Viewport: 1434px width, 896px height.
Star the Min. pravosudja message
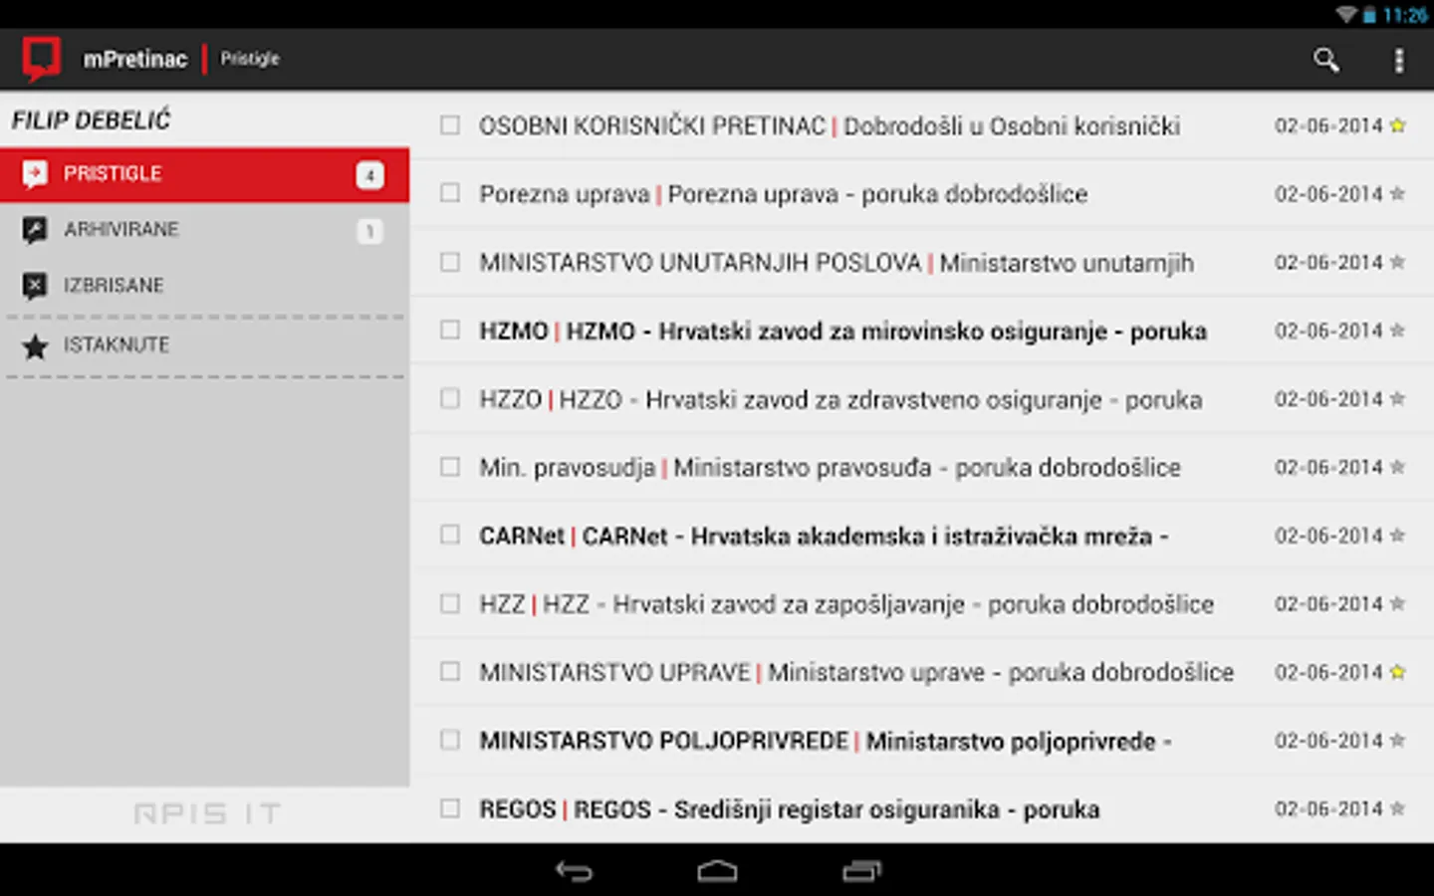1397,467
